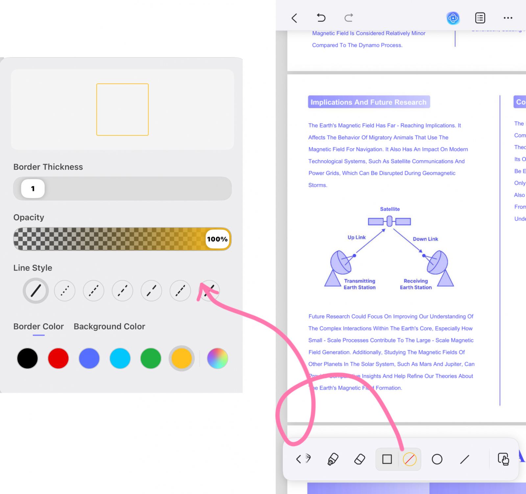Choose the finely dotted line style
The height and width of the screenshot is (494, 526).
(x=65, y=291)
